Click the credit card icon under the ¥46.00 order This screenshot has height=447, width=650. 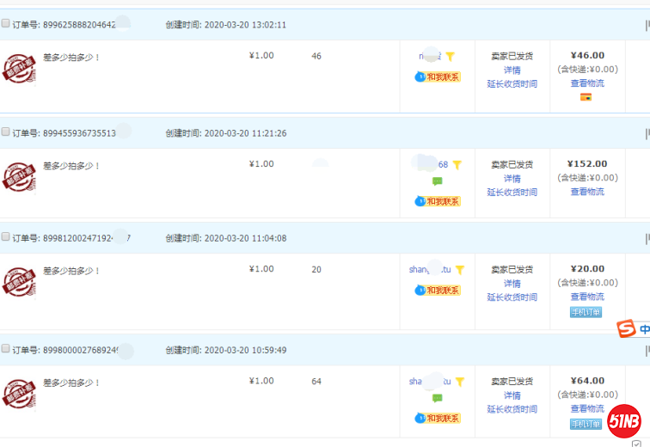pos(586,97)
